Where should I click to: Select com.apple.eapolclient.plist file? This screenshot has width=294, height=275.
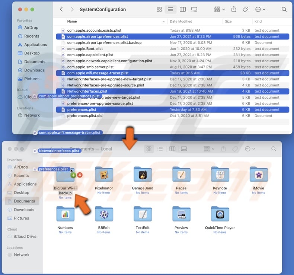[x=173, y=55]
